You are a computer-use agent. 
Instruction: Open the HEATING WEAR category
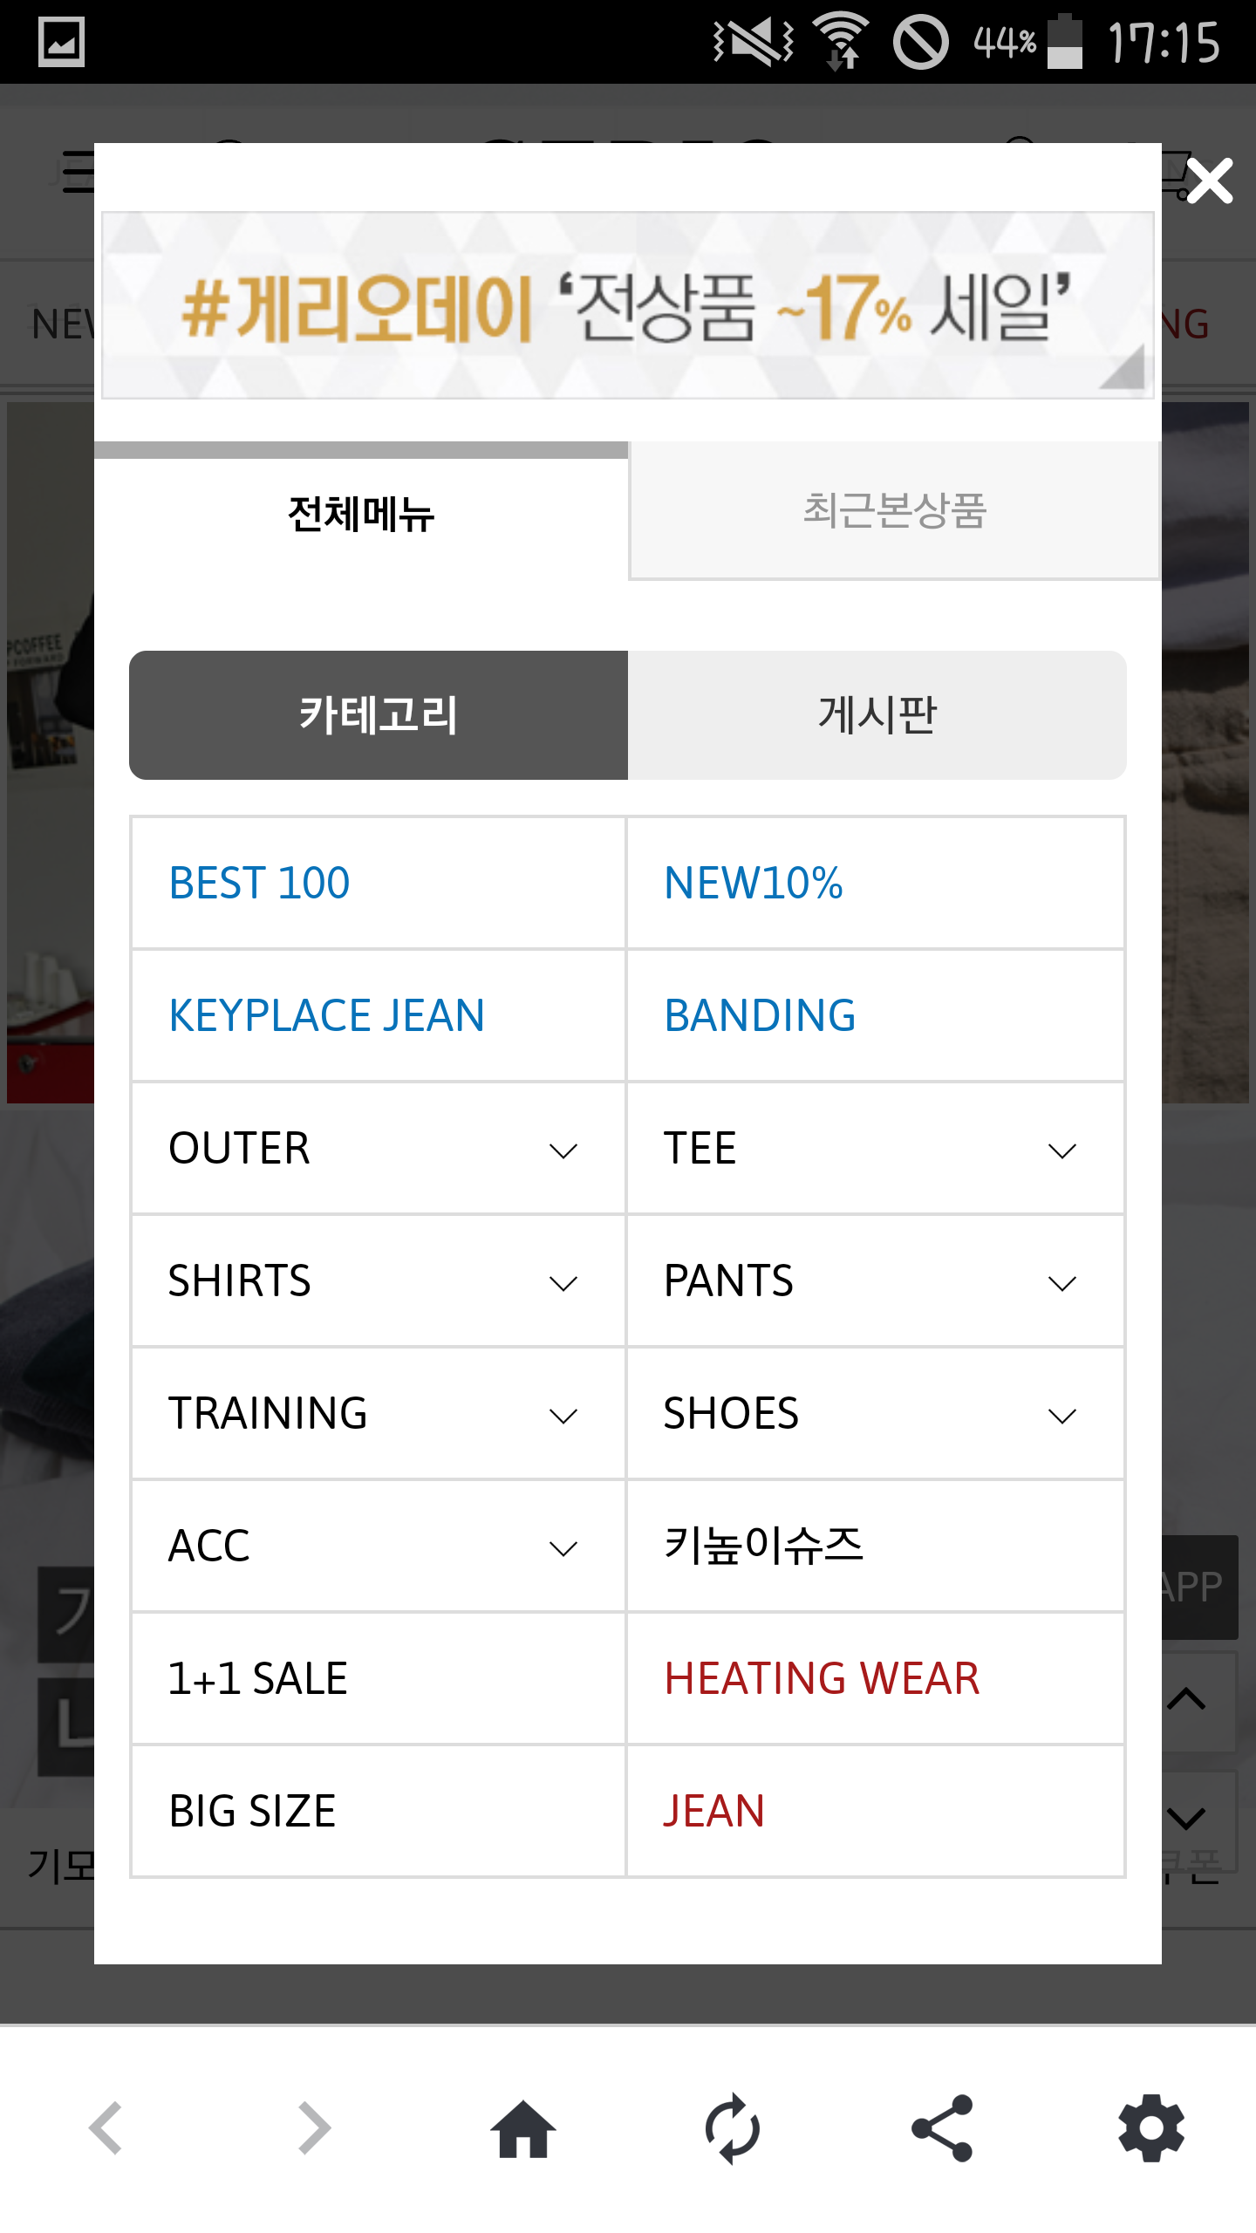(822, 1678)
